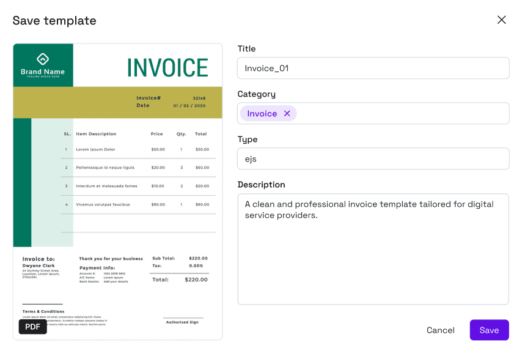Click Terms & Conditions in invoice preview

point(43,311)
